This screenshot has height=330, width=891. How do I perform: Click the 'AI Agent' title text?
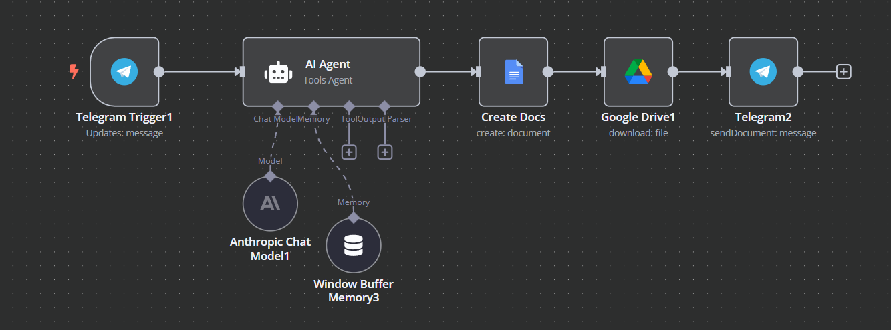coord(328,64)
